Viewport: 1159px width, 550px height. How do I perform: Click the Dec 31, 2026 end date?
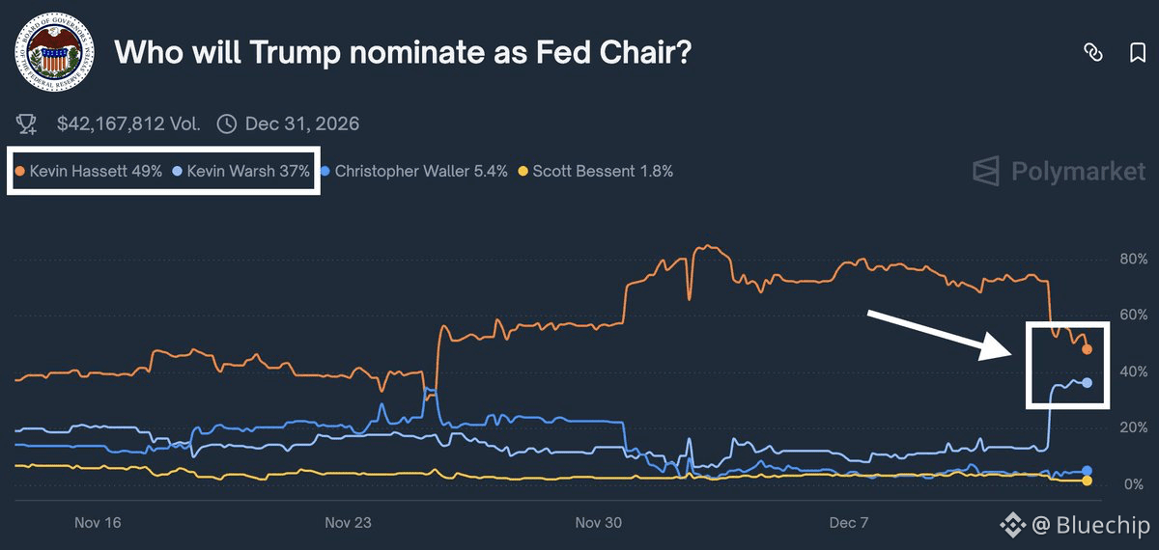[302, 124]
